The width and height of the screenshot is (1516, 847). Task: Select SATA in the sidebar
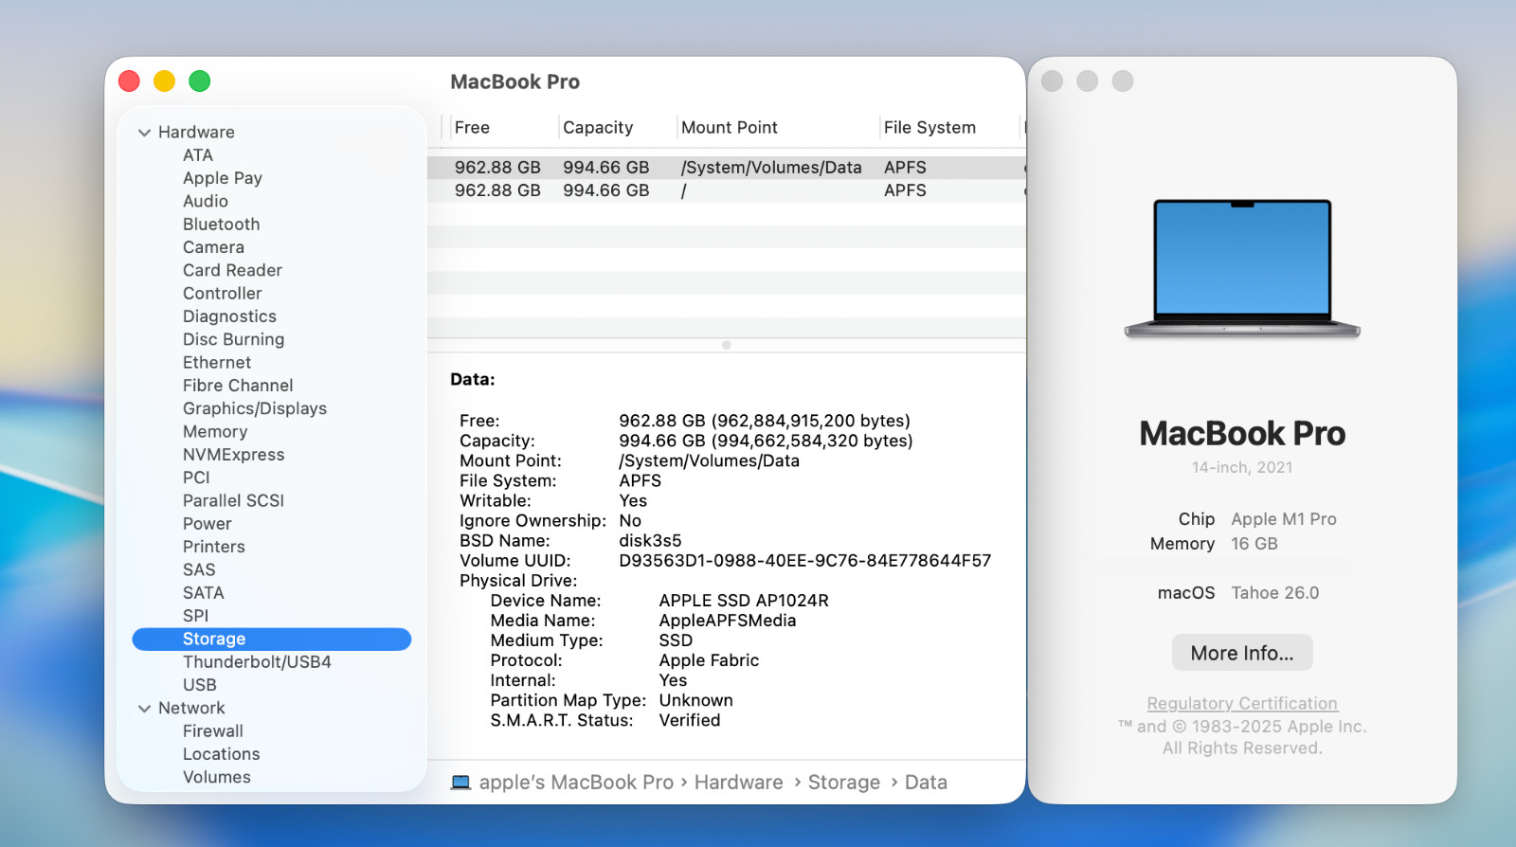[204, 593]
